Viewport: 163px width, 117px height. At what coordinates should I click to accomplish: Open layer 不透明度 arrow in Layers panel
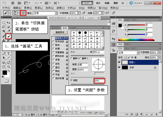(x=159, y=52)
